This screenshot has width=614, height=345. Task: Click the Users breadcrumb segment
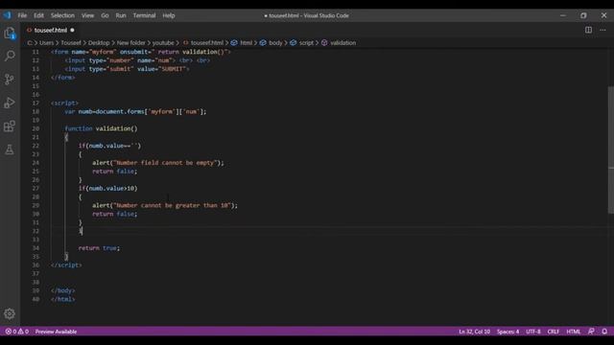[46, 43]
